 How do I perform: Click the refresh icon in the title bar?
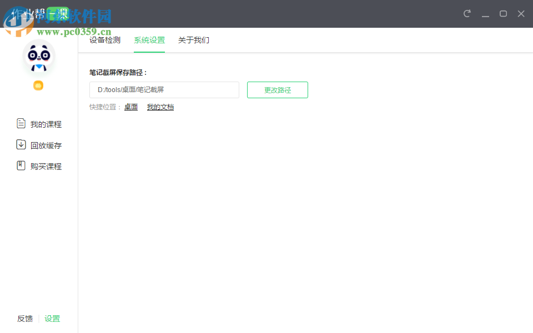click(467, 13)
